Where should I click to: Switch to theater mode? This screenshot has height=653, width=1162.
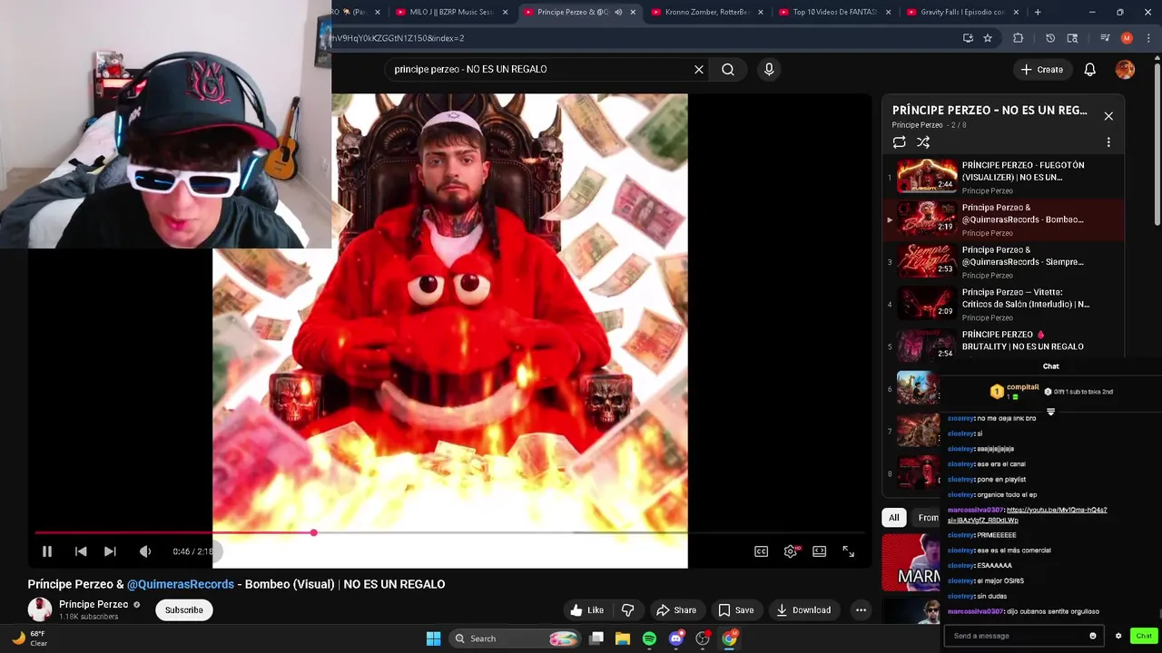click(x=820, y=551)
